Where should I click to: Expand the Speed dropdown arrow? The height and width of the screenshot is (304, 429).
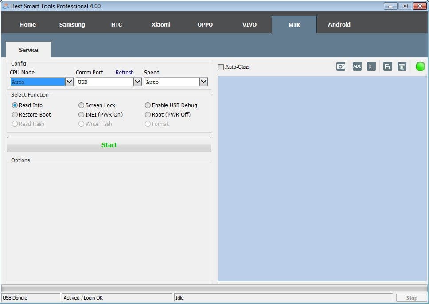tap(203, 82)
